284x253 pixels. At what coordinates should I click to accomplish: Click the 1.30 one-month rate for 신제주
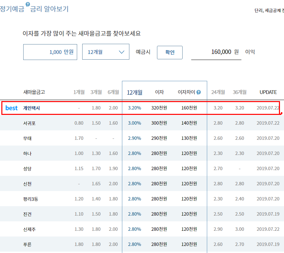coord(79,229)
